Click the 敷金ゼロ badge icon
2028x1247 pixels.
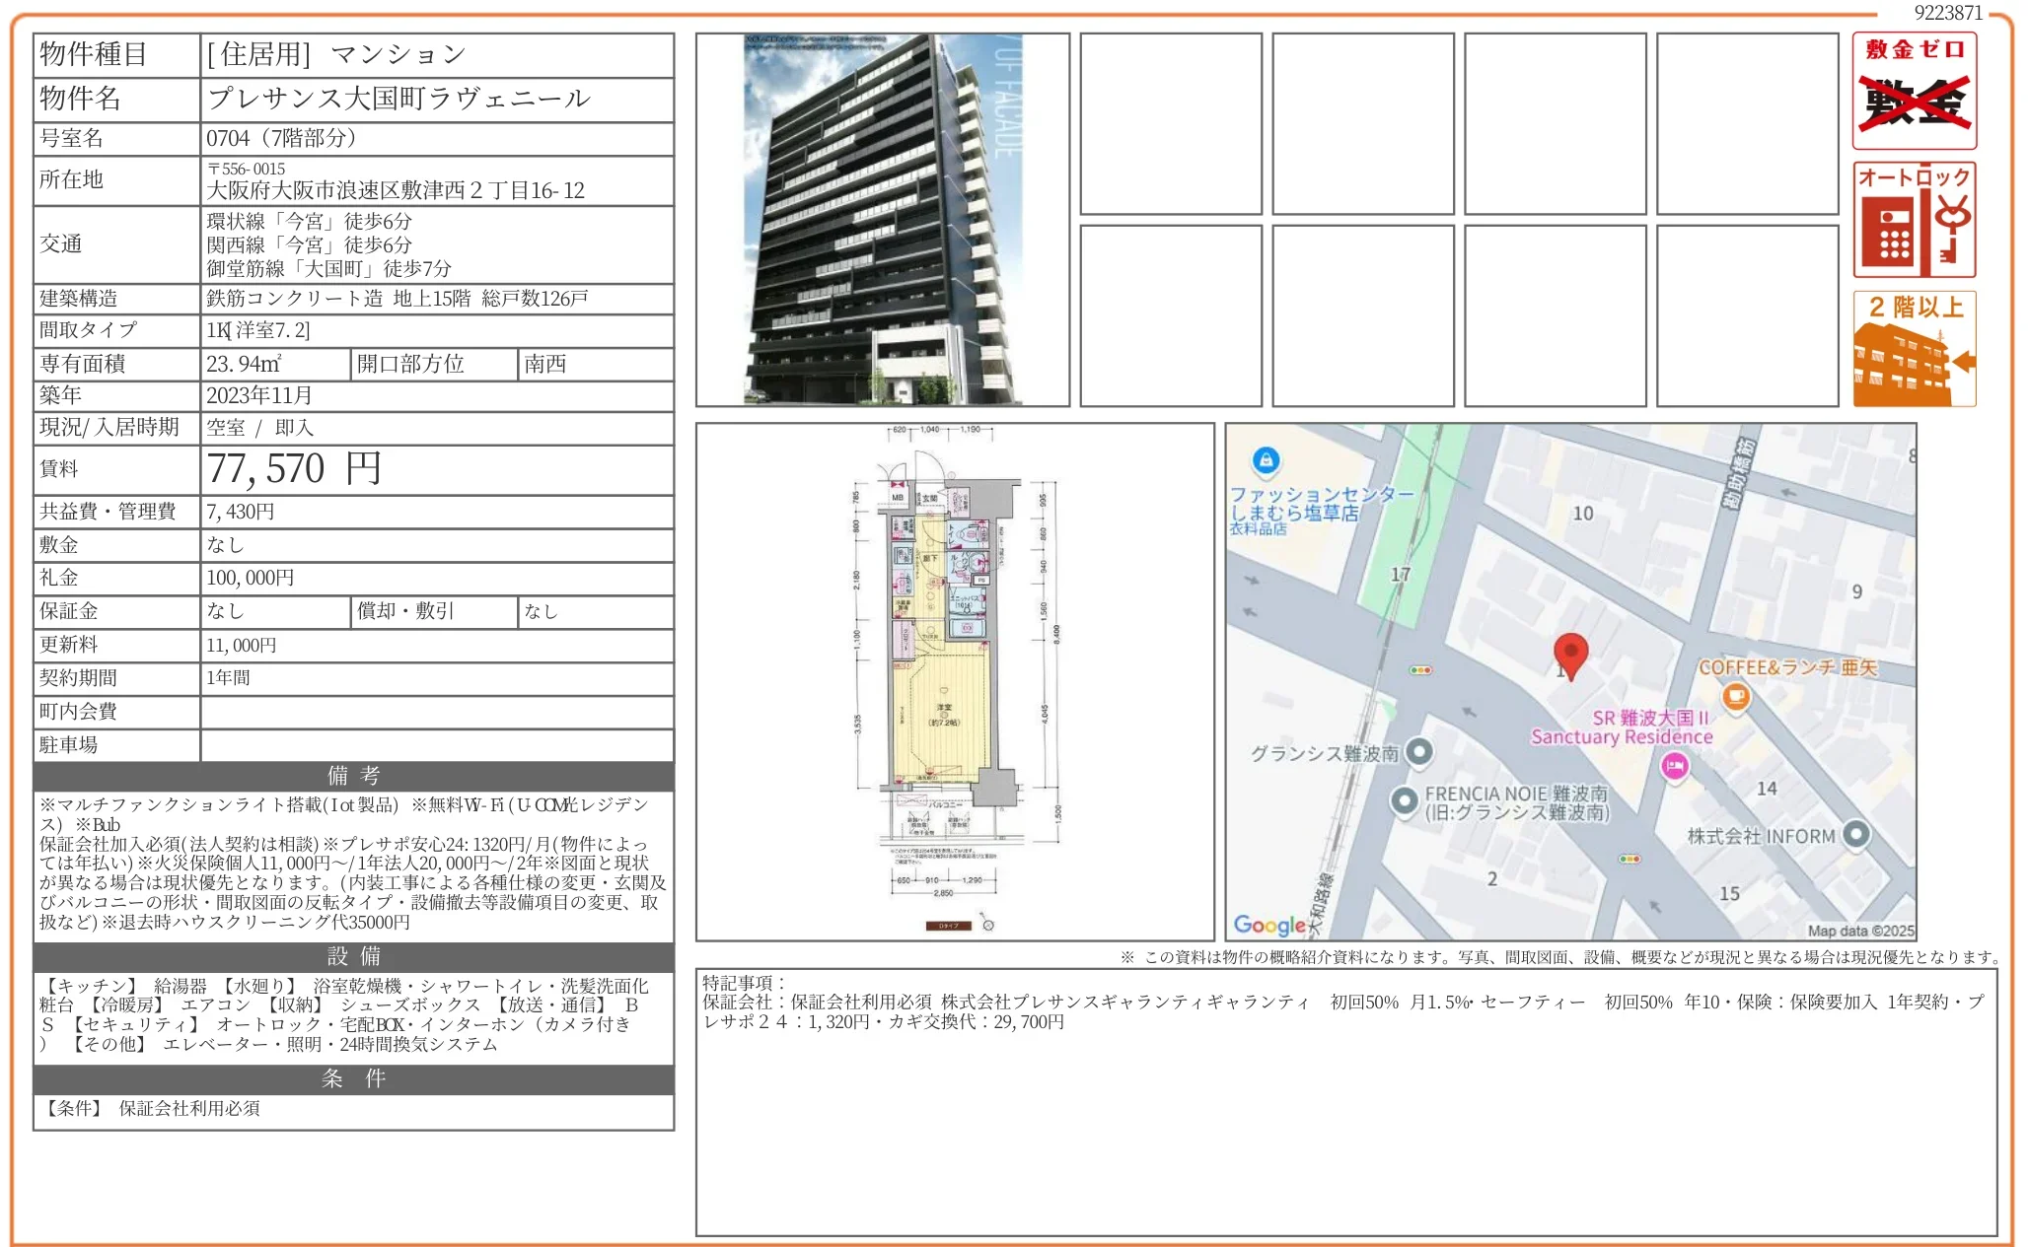coord(1915,89)
